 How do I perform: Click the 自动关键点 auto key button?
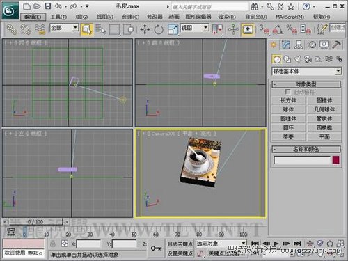tap(180, 244)
